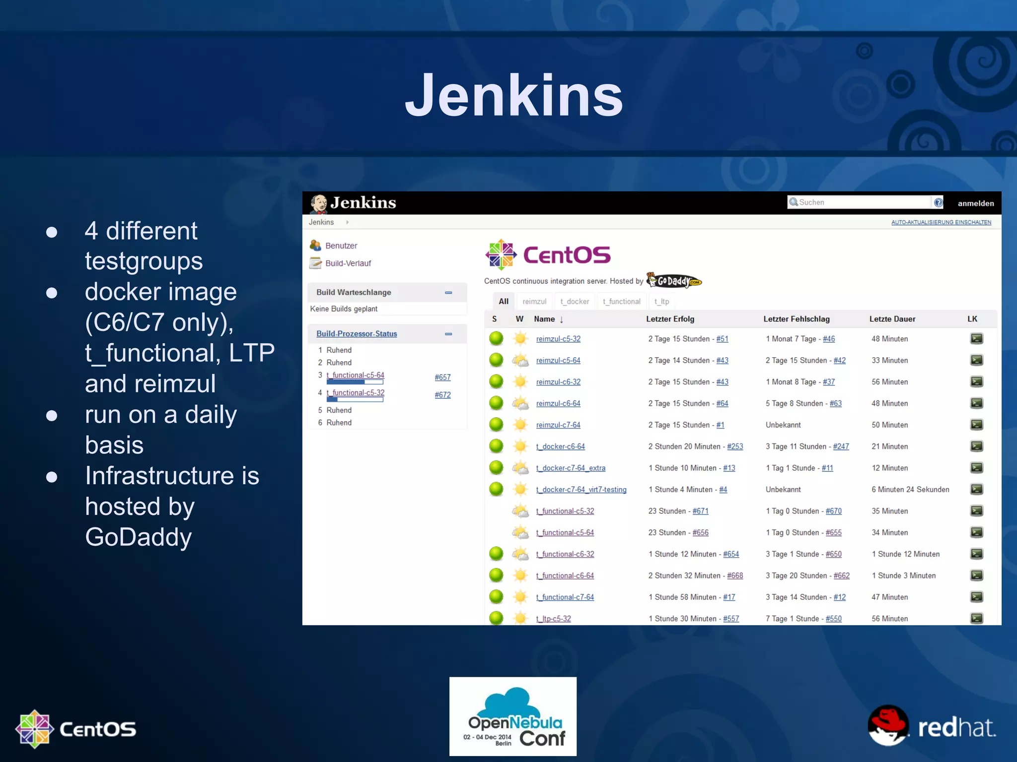The image size is (1017, 762).
Task: Sort by Letzter Erfolg column header
Action: 670,319
